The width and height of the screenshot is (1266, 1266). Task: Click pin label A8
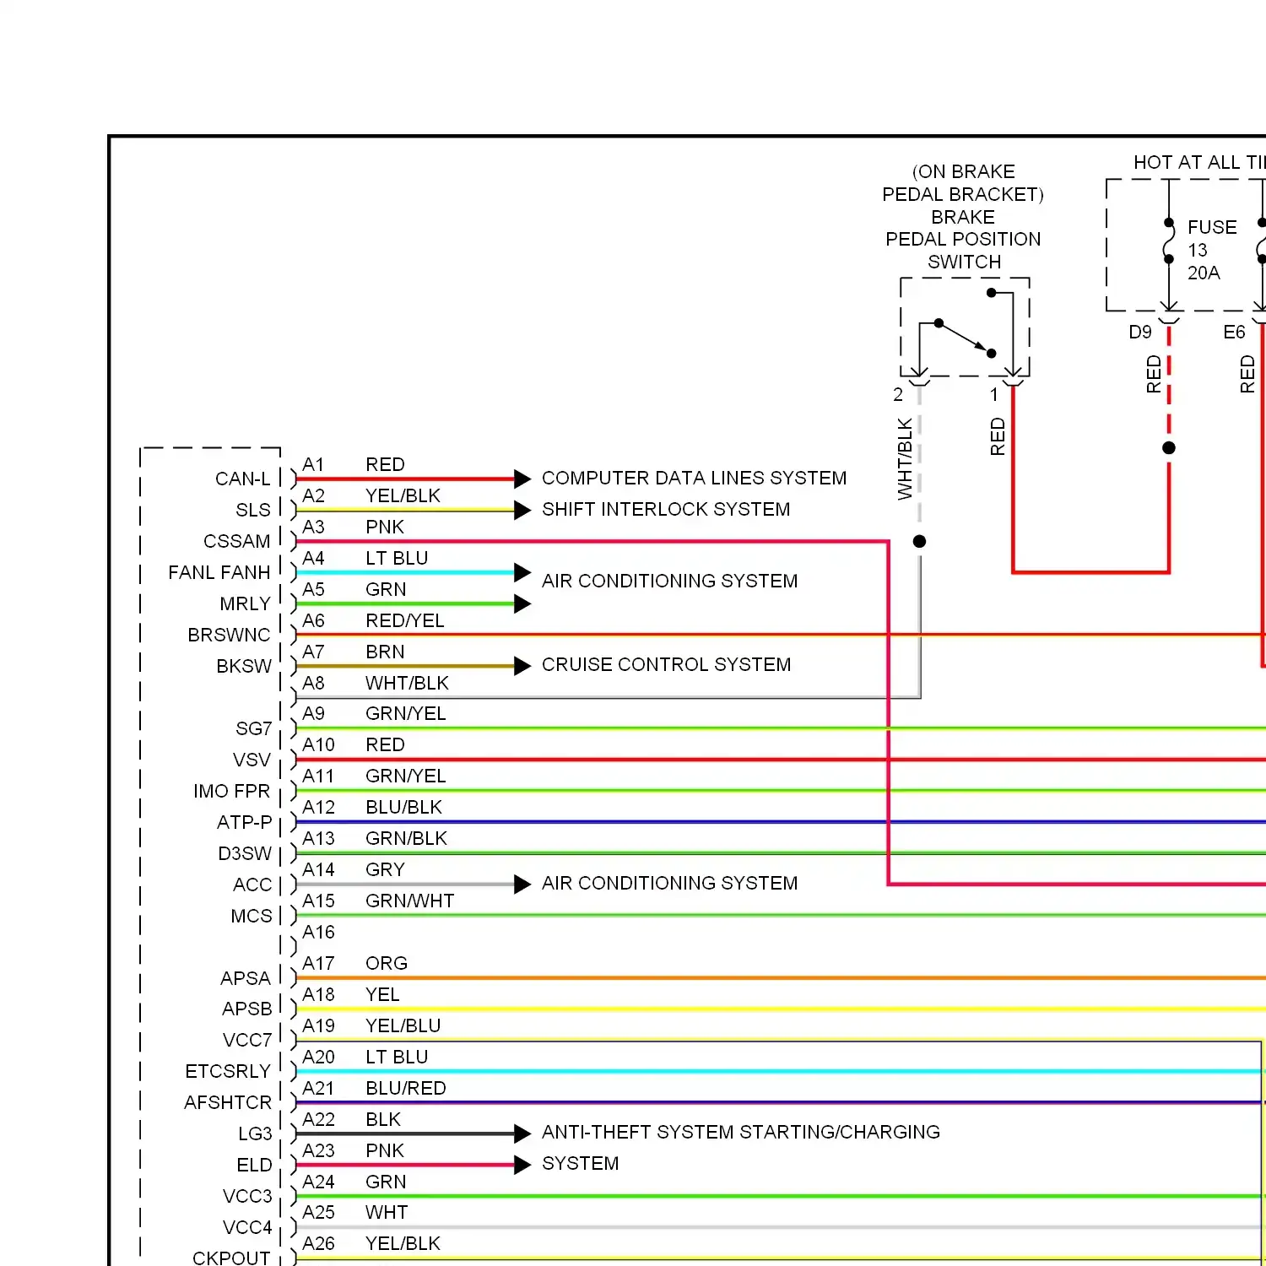point(313,684)
